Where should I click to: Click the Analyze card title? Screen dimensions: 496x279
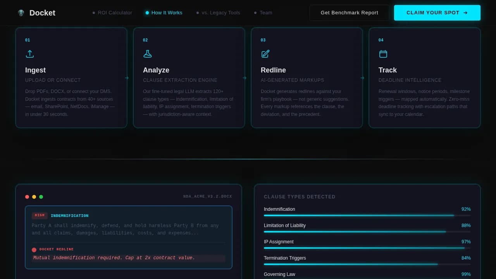[x=156, y=70]
